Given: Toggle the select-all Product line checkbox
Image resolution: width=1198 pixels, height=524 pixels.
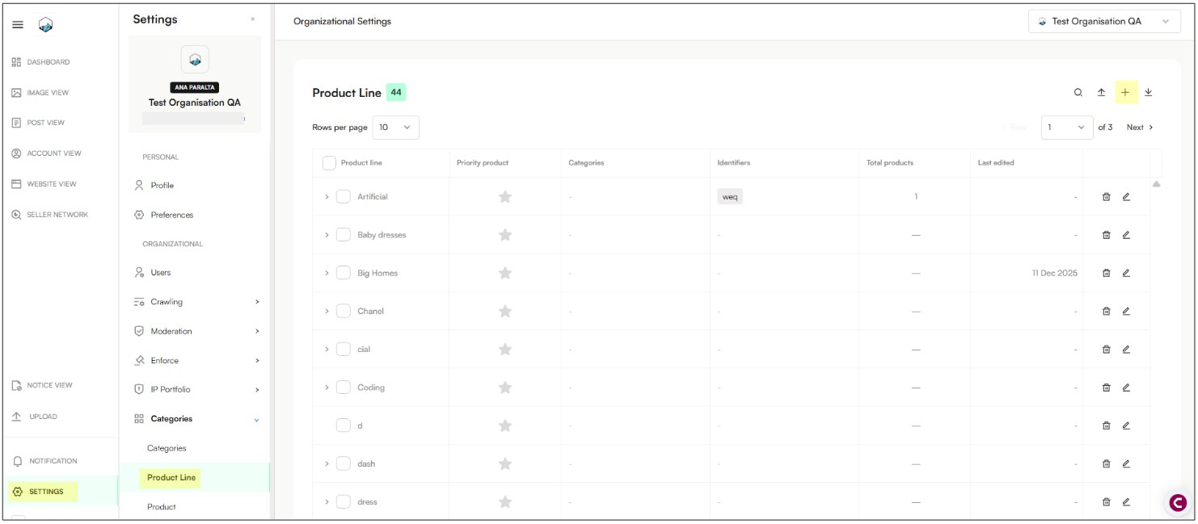Looking at the screenshot, I should (329, 163).
